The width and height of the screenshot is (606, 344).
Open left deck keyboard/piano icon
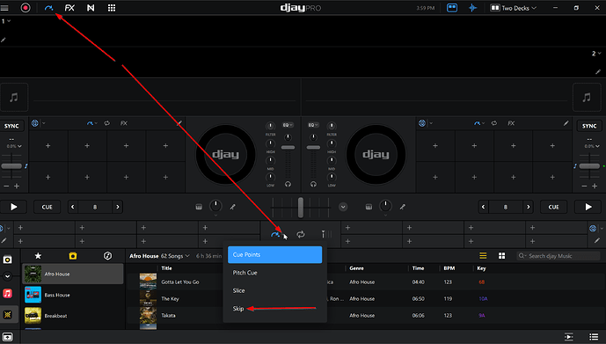[x=199, y=207]
